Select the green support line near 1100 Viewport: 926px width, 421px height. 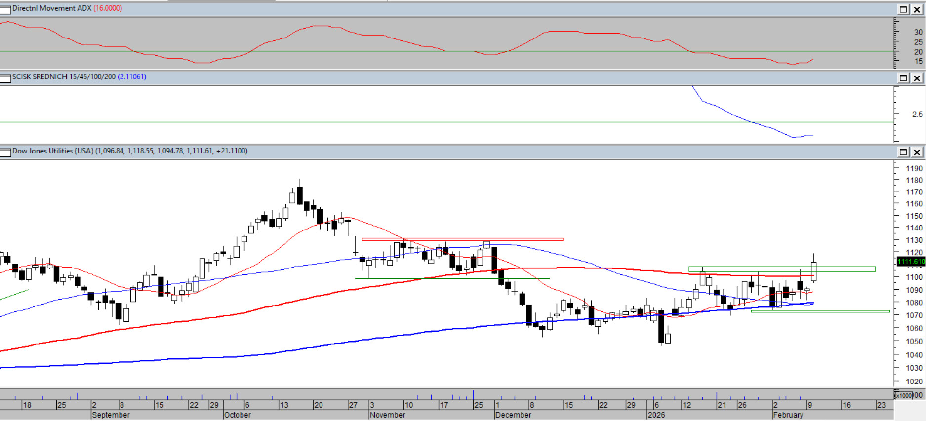coord(452,279)
